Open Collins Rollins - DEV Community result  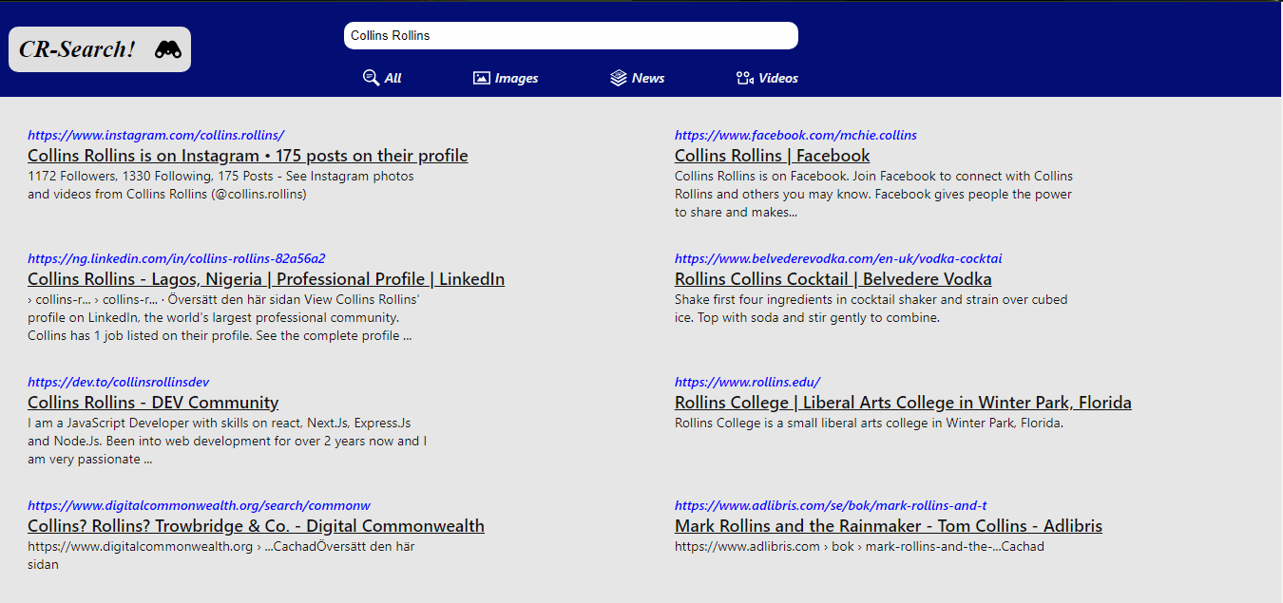click(153, 403)
